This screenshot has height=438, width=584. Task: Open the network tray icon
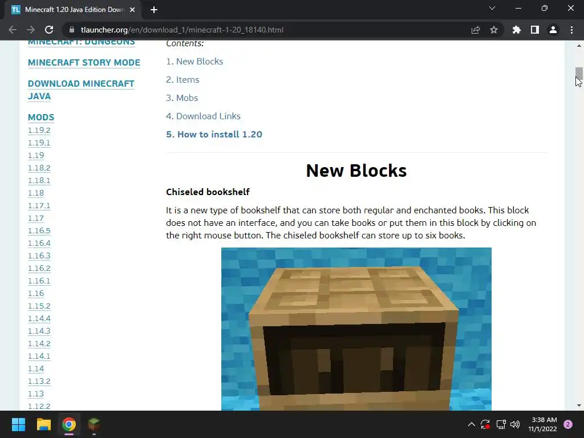(501, 424)
